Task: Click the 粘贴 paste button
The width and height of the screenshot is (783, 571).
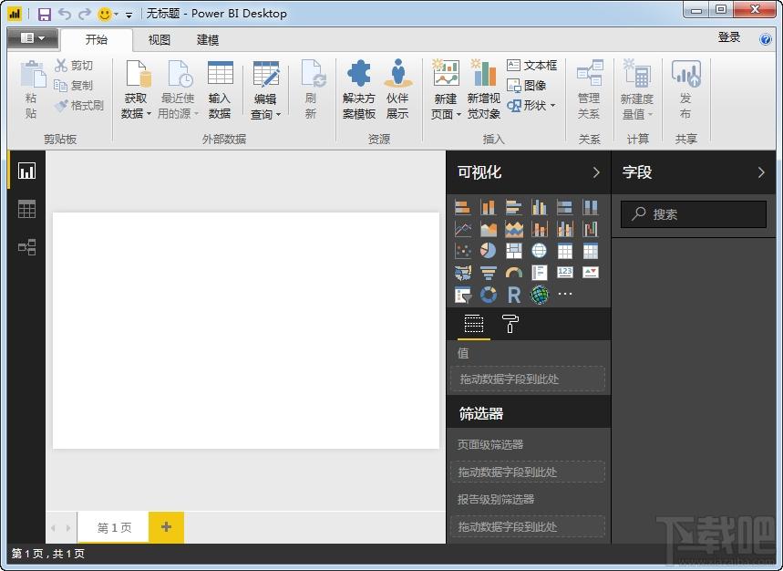Action: click(x=32, y=89)
